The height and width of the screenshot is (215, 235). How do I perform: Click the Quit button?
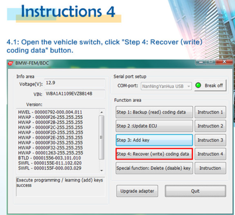coord(195,191)
